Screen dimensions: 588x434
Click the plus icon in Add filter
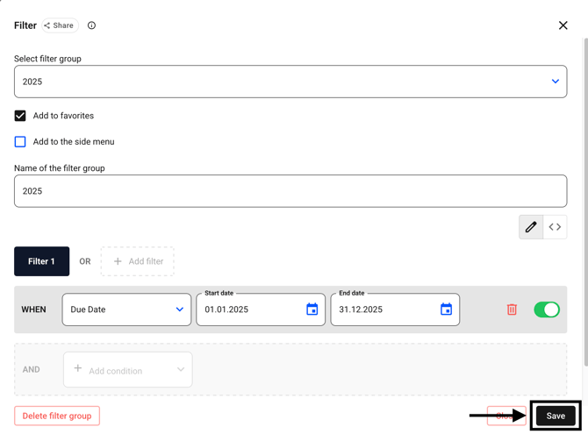(118, 261)
